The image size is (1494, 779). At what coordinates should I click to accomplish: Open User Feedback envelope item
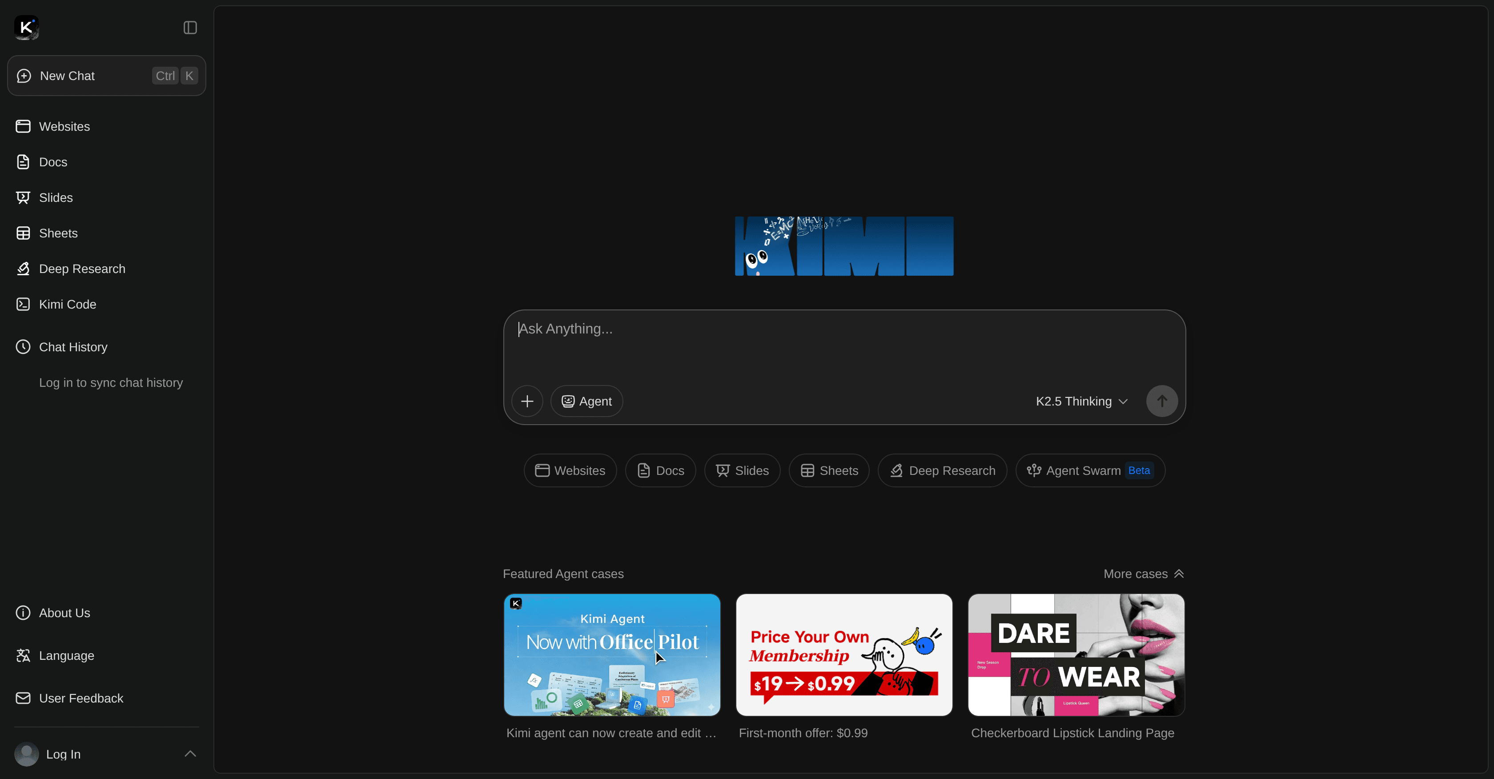point(80,698)
